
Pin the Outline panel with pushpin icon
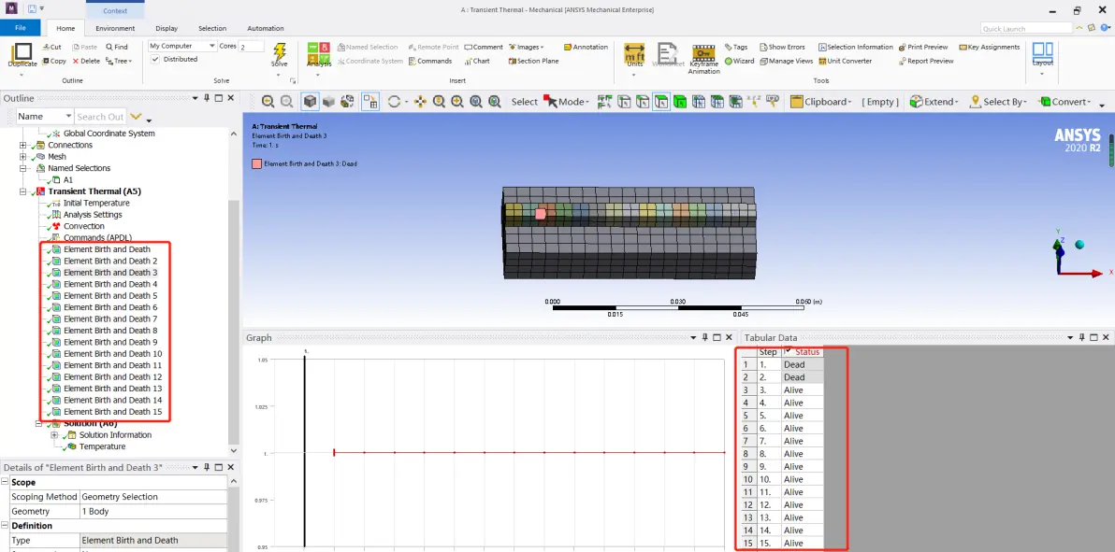coord(206,98)
